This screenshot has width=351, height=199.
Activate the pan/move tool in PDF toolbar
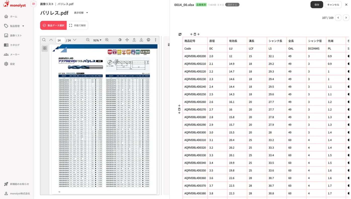coord(127,40)
